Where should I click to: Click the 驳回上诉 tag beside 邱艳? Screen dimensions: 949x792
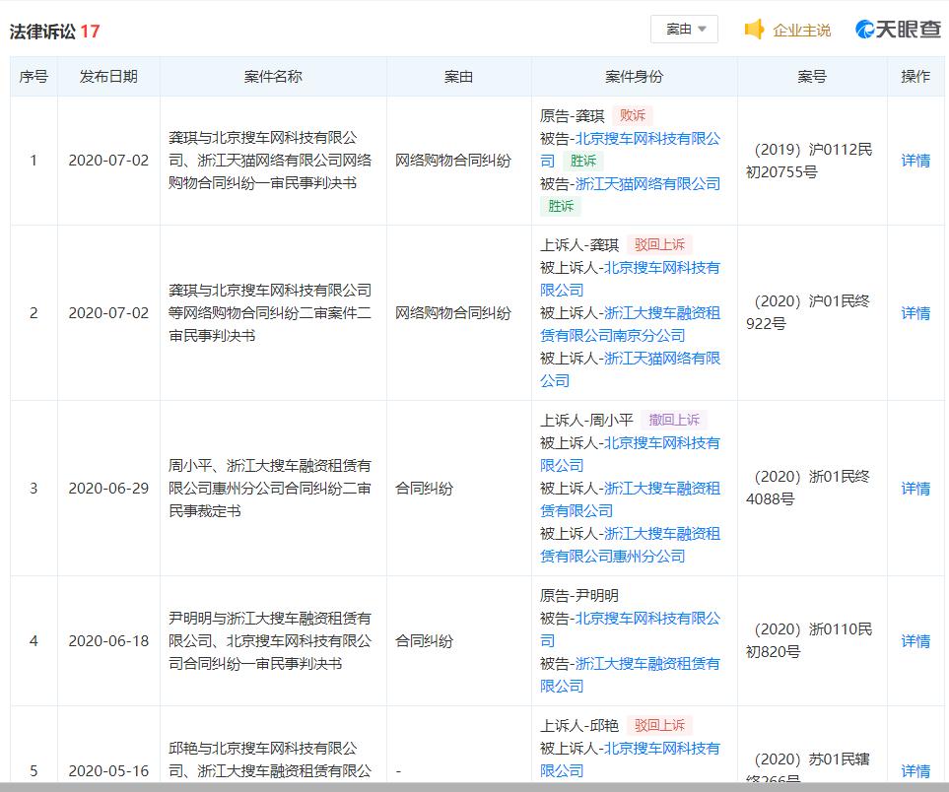click(x=659, y=725)
